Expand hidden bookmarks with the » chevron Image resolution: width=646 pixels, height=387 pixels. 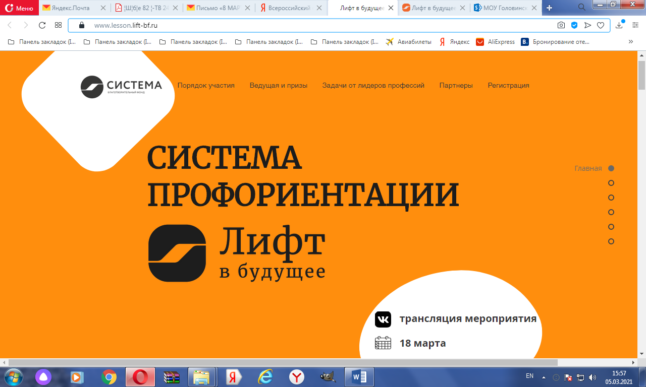630,42
